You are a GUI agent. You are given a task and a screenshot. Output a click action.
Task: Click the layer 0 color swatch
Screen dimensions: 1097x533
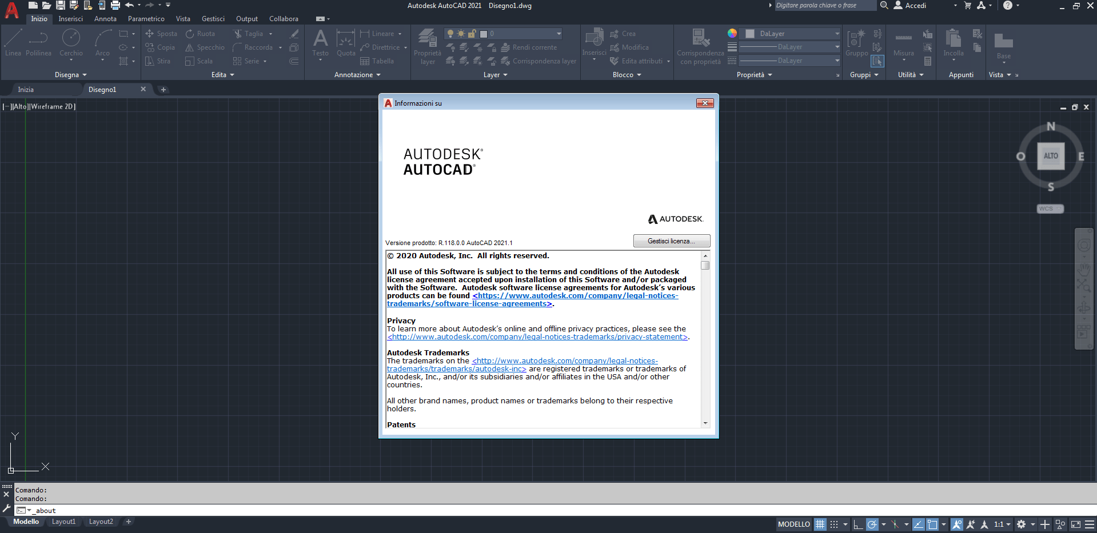point(483,34)
